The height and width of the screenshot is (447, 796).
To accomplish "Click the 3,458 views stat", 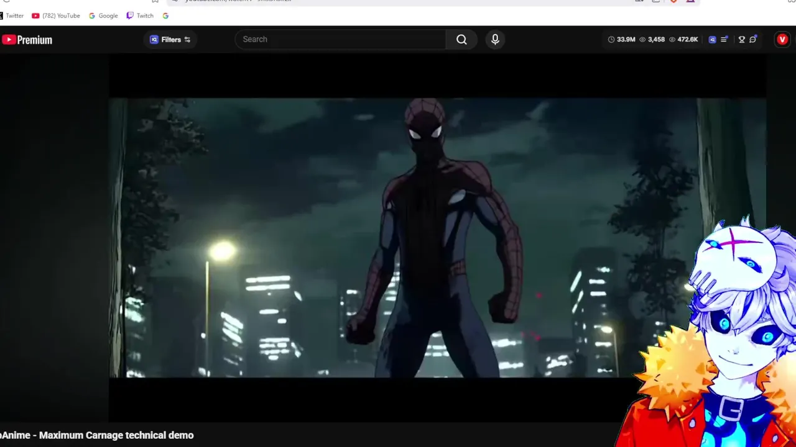I will [652, 39].
